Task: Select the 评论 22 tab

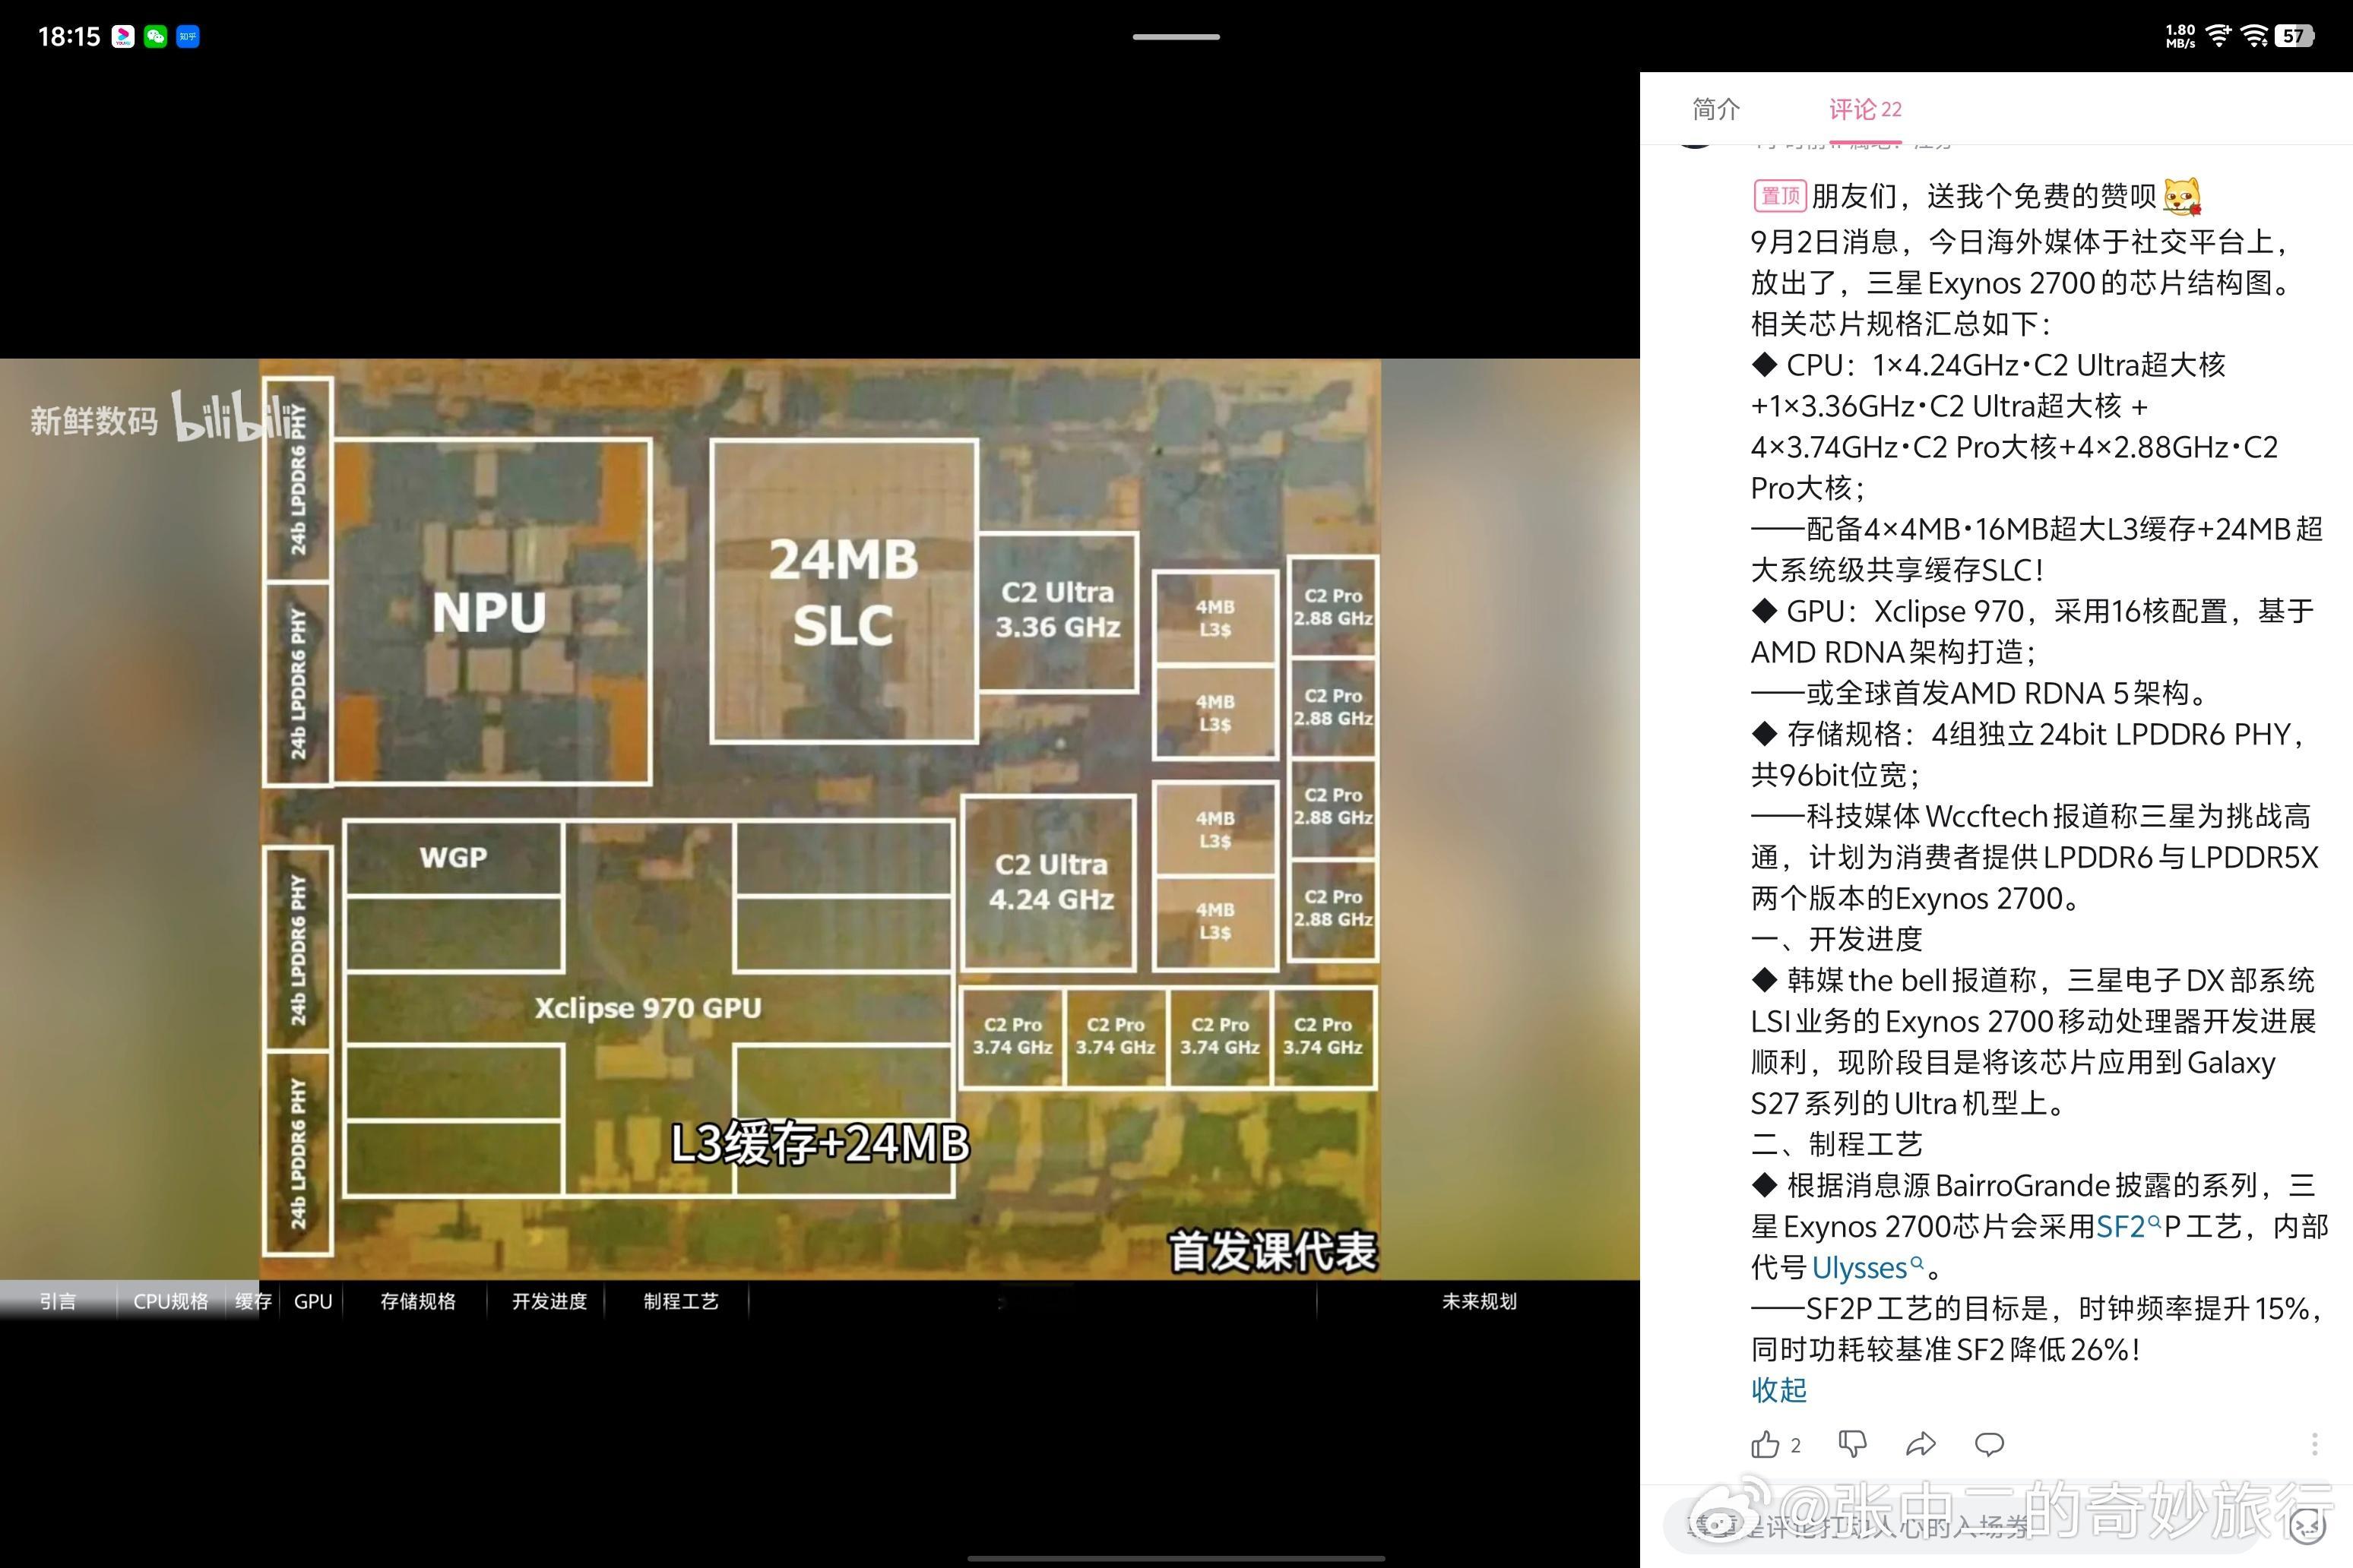Action: [1865, 109]
